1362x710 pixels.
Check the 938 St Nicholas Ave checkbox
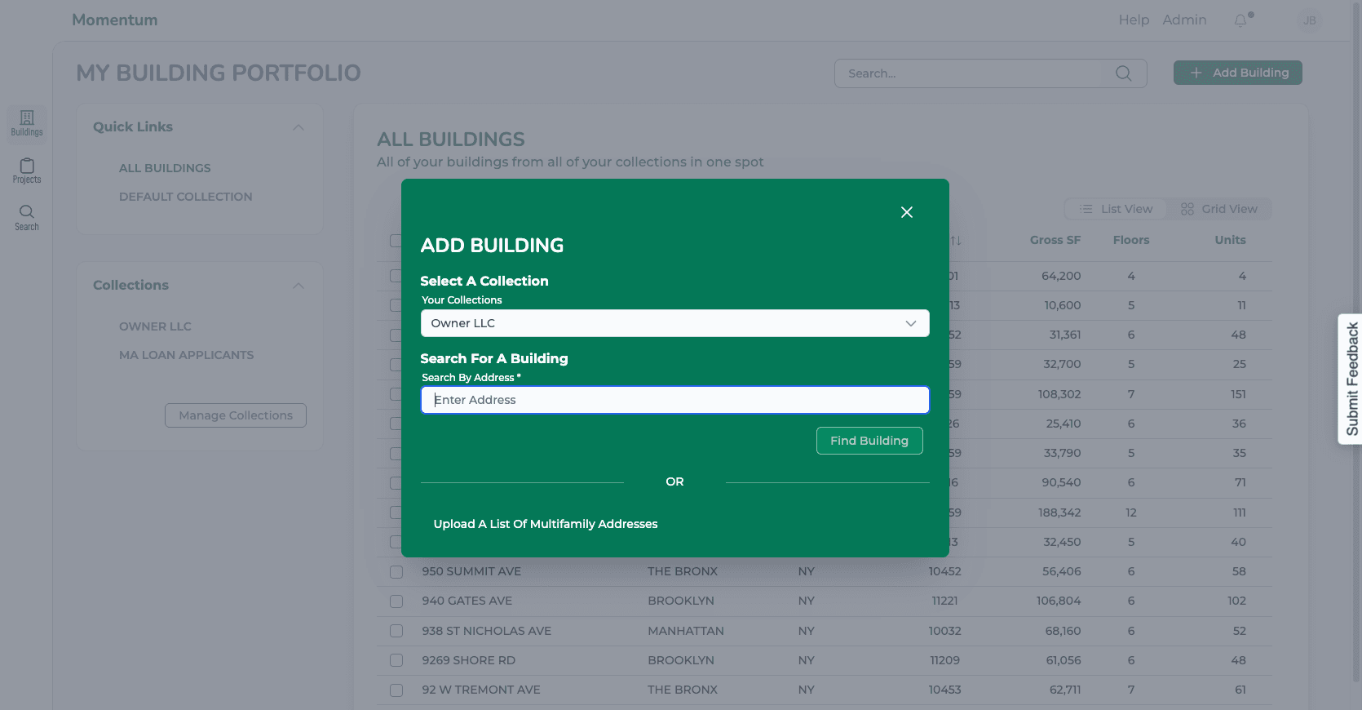pos(396,631)
